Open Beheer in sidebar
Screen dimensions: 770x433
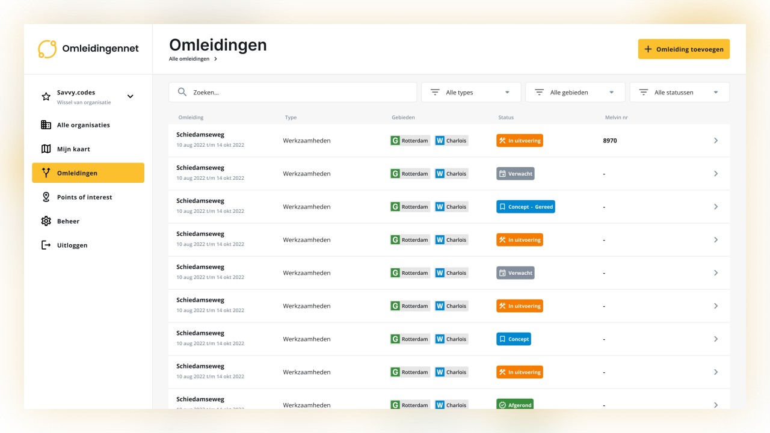coord(88,221)
